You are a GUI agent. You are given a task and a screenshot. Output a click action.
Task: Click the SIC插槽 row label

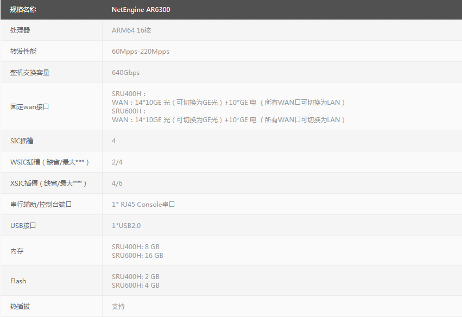click(22, 141)
